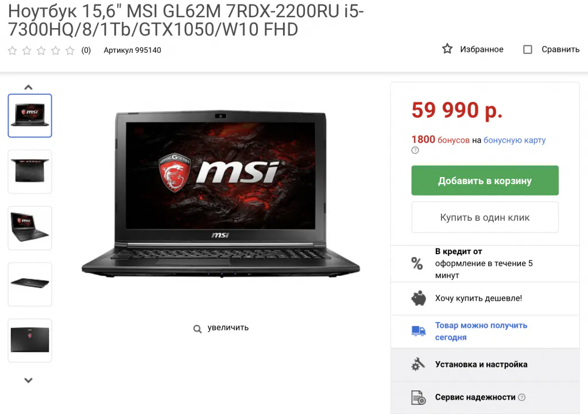This screenshot has width=588, height=414.
Task: Open the Хочу купить дешевле! option
Action: click(x=478, y=298)
